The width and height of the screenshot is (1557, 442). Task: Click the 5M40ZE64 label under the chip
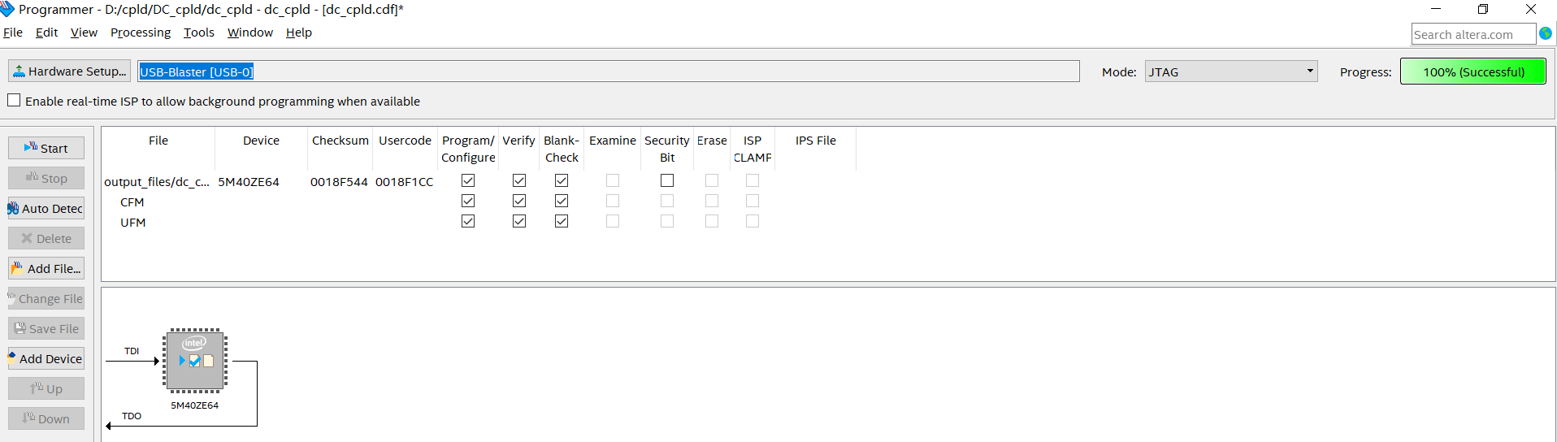tap(195, 405)
